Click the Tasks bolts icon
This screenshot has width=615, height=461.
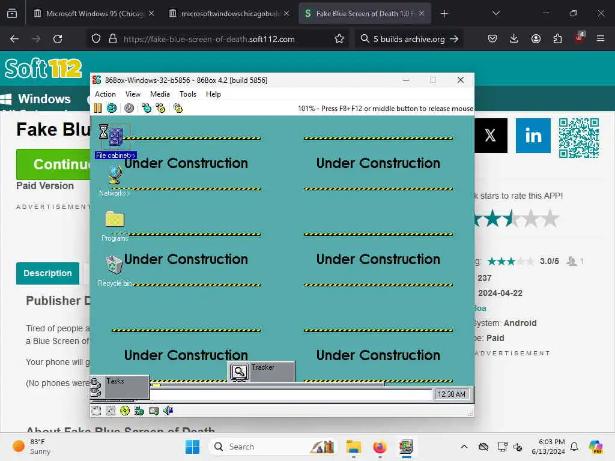[x=96, y=387]
